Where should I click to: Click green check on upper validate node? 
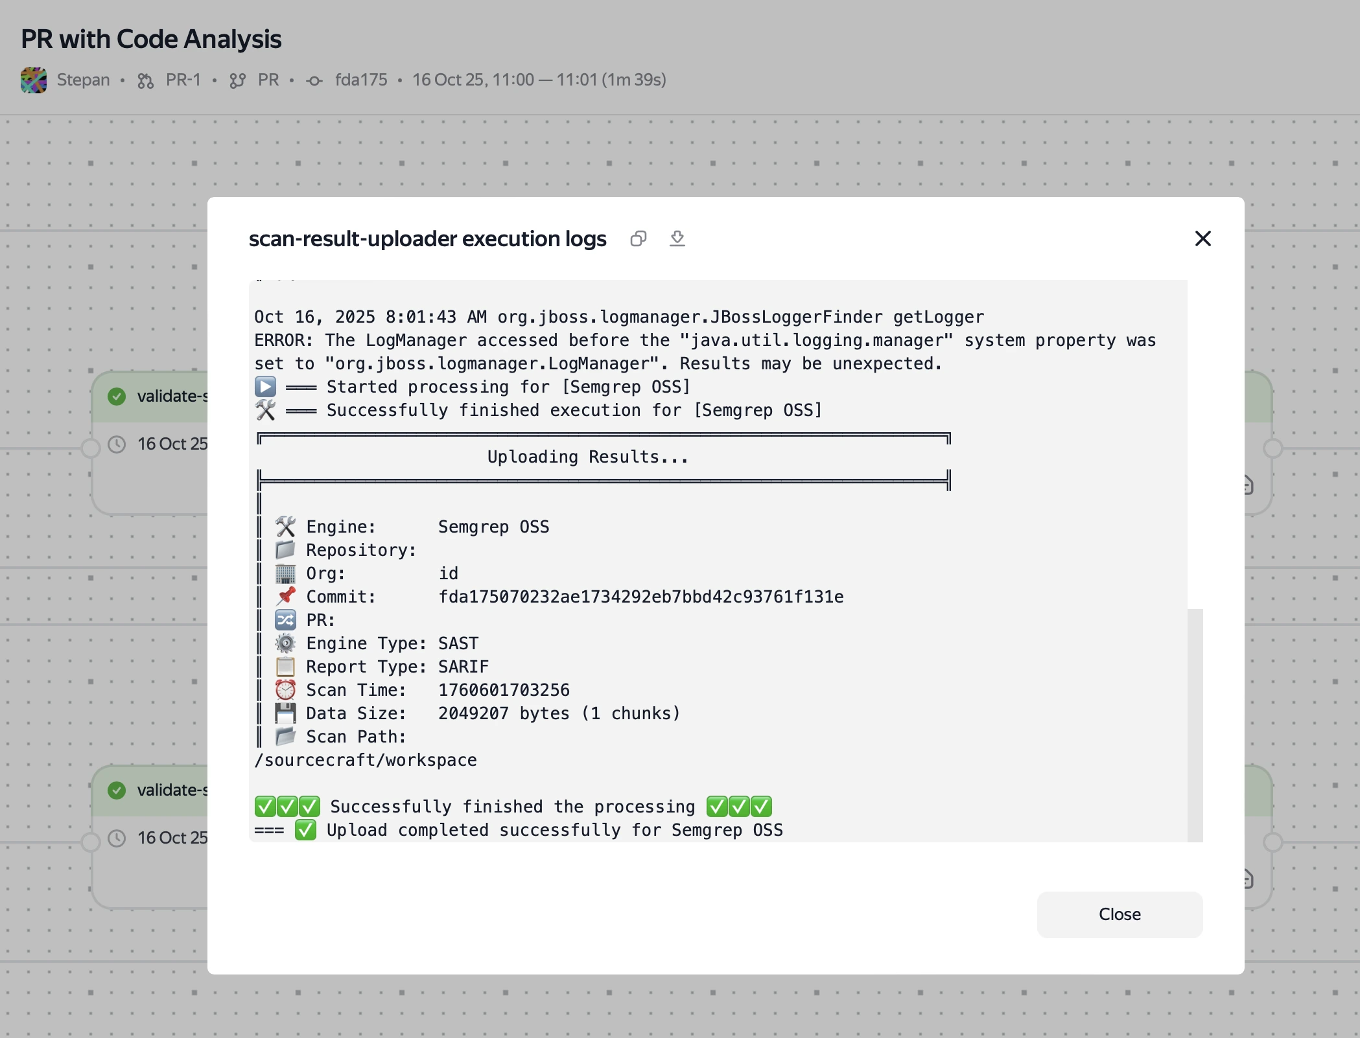pyautogui.click(x=117, y=397)
